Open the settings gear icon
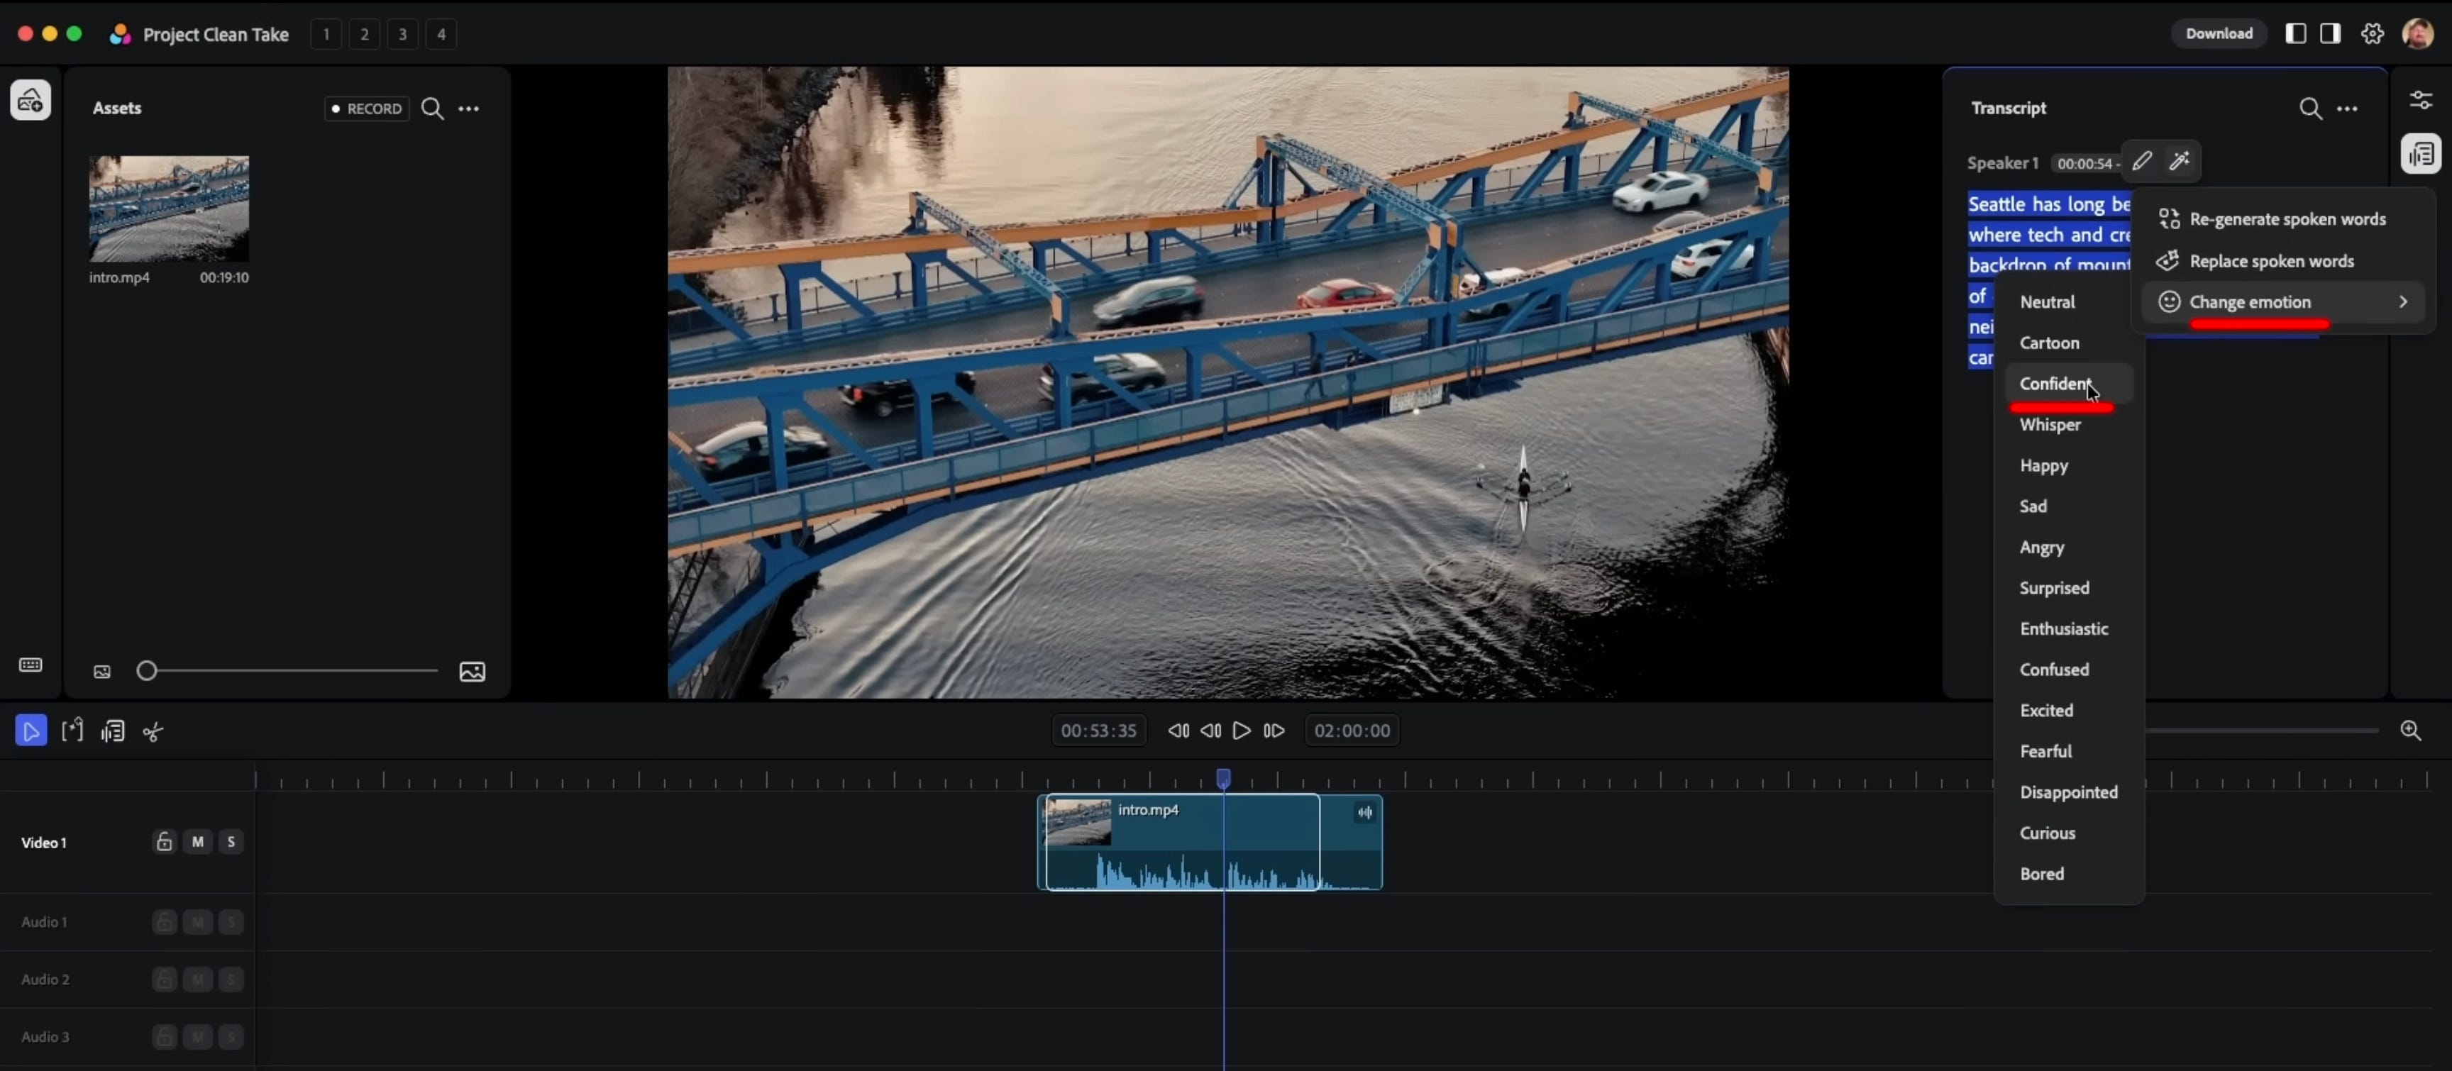This screenshot has width=2452, height=1071. pyautogui.click(x=2372, y=34)
